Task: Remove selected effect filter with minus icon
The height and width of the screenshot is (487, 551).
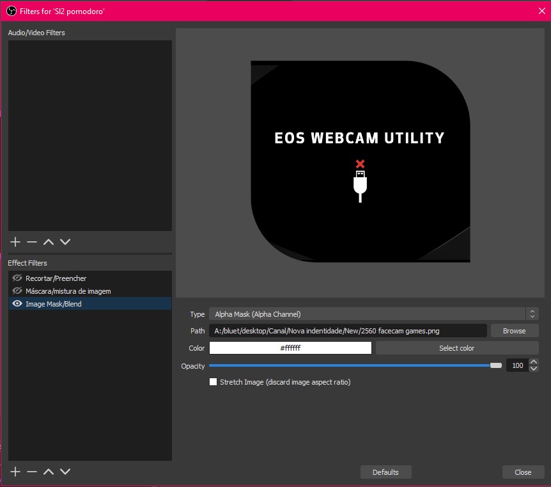Action: click(x=31, y=472)
